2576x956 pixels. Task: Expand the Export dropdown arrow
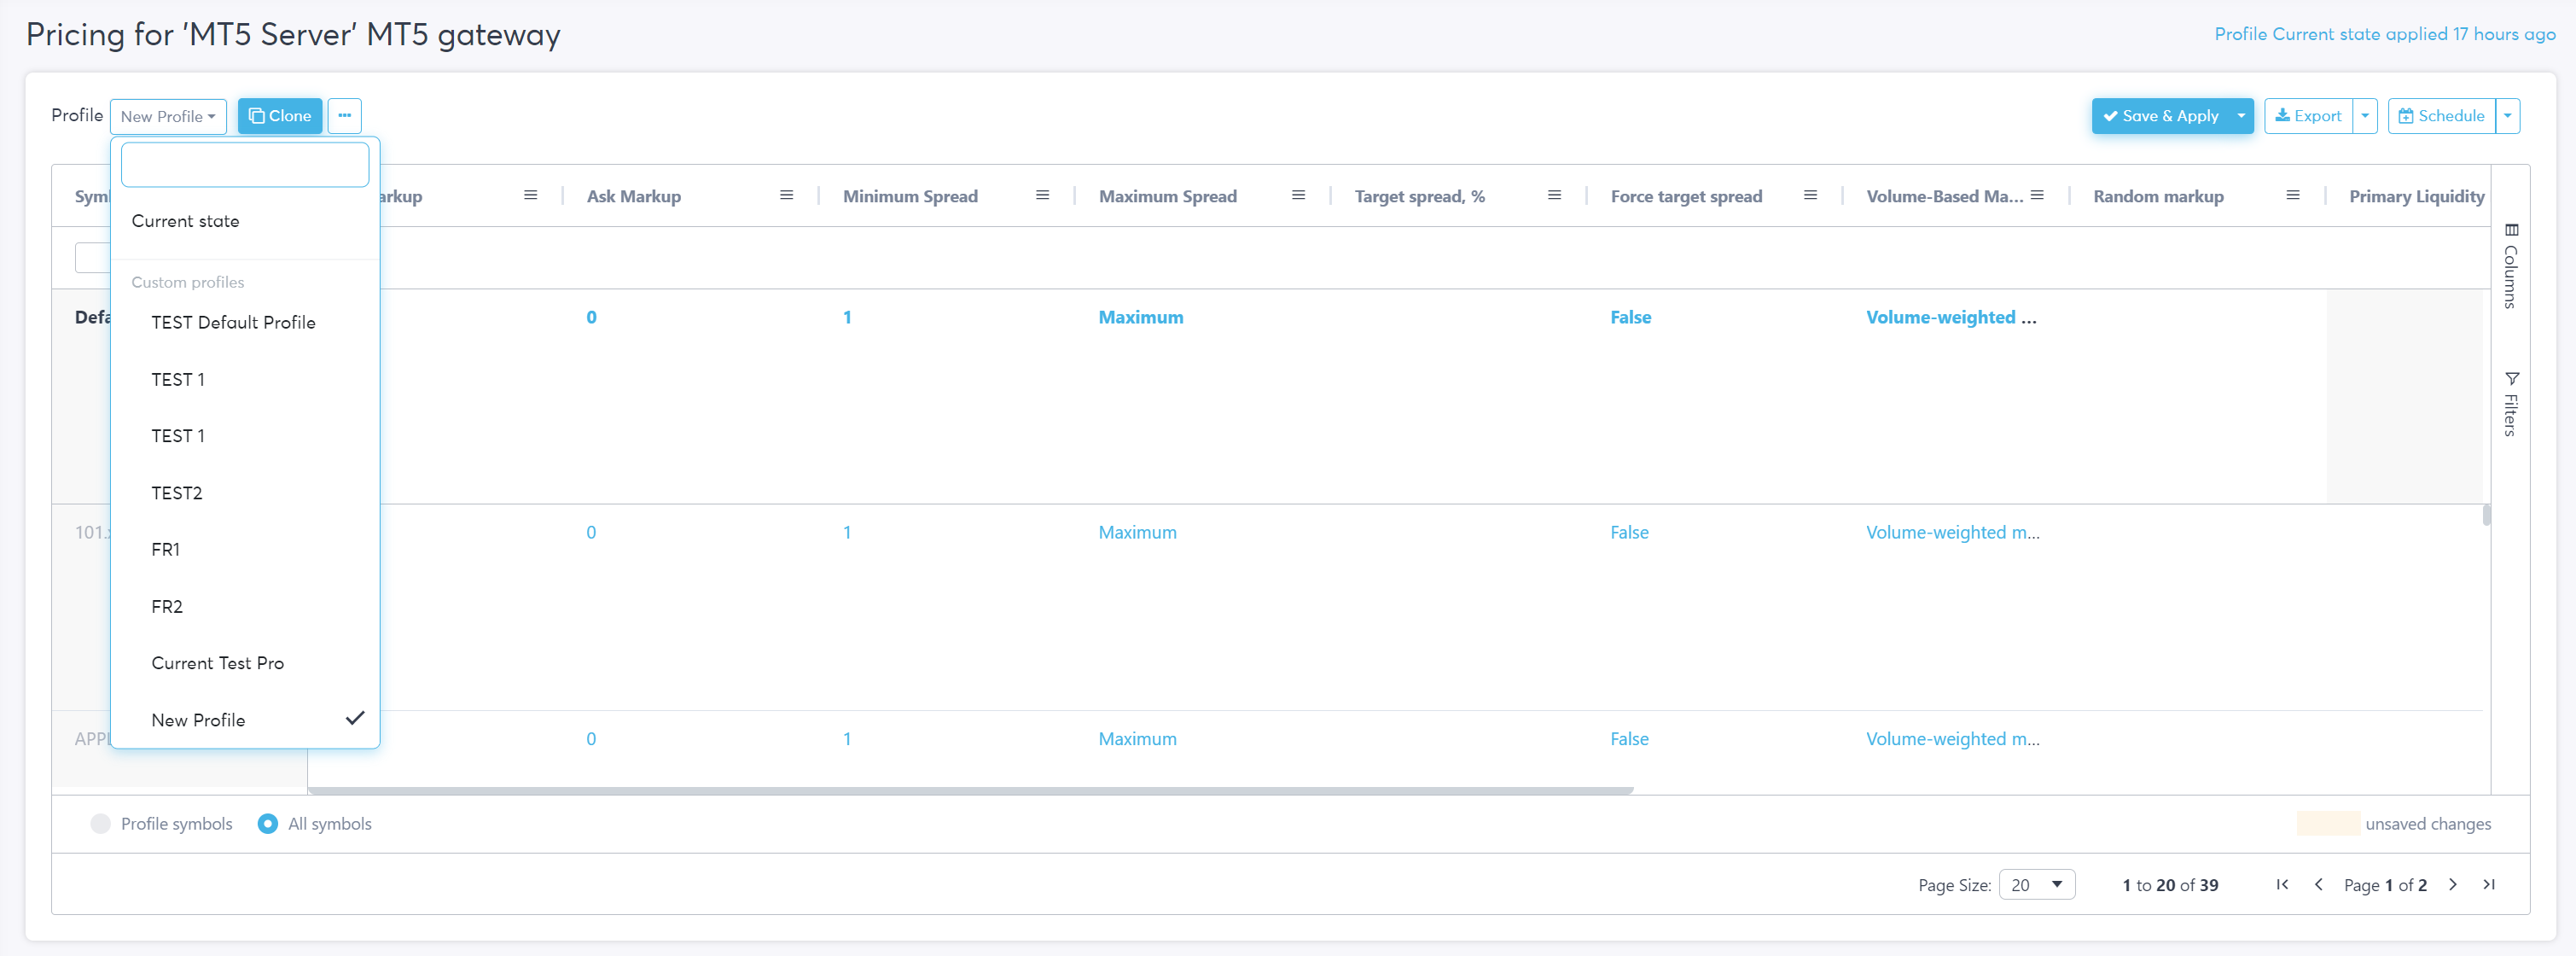[2365, 116]
